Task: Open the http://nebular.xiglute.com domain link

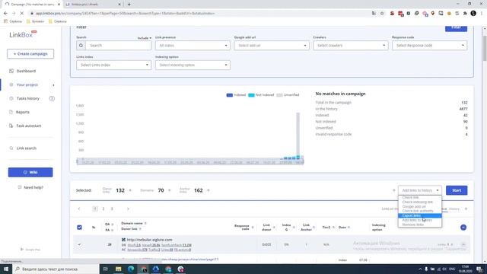Action: click(149, 240)
